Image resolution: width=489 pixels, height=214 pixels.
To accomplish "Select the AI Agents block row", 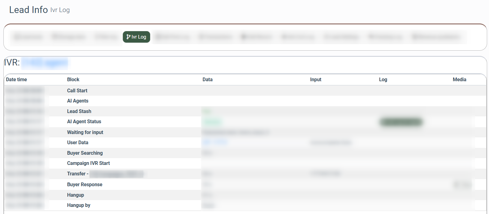I will click(78, 101).
